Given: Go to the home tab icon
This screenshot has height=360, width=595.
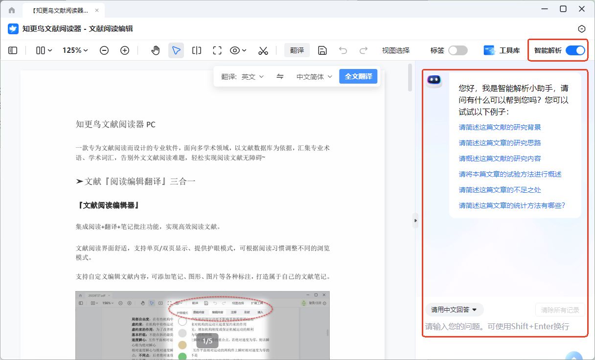Looking at the screenshot, I should click(x=12, y=10).
